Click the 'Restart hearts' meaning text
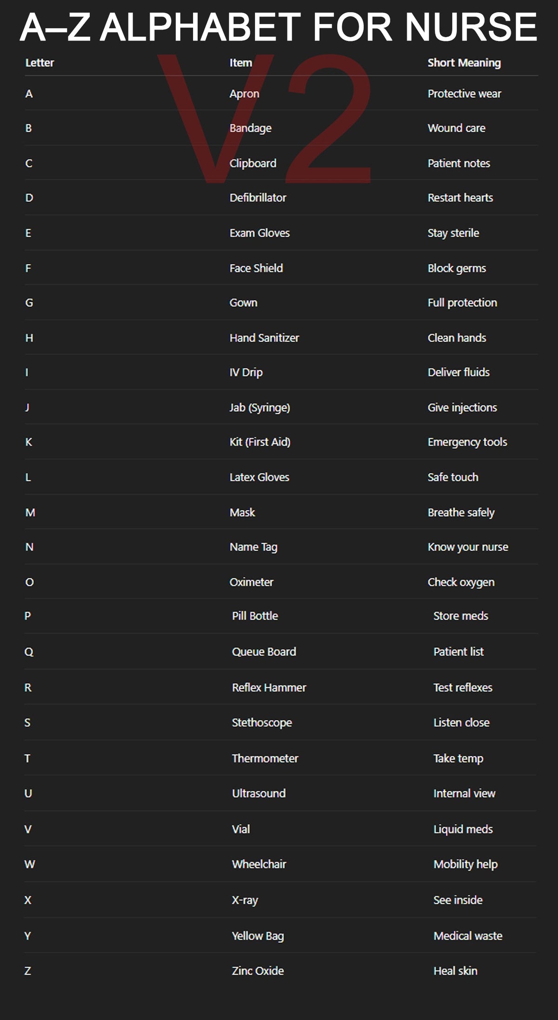This screenshot has width=558, height=1020. pyautogui.click(x=460, y=198)
